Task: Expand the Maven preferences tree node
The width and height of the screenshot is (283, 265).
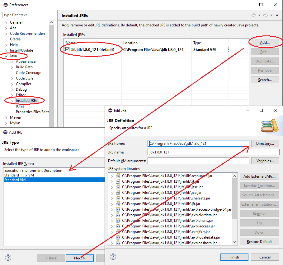Action: (6, 117)
